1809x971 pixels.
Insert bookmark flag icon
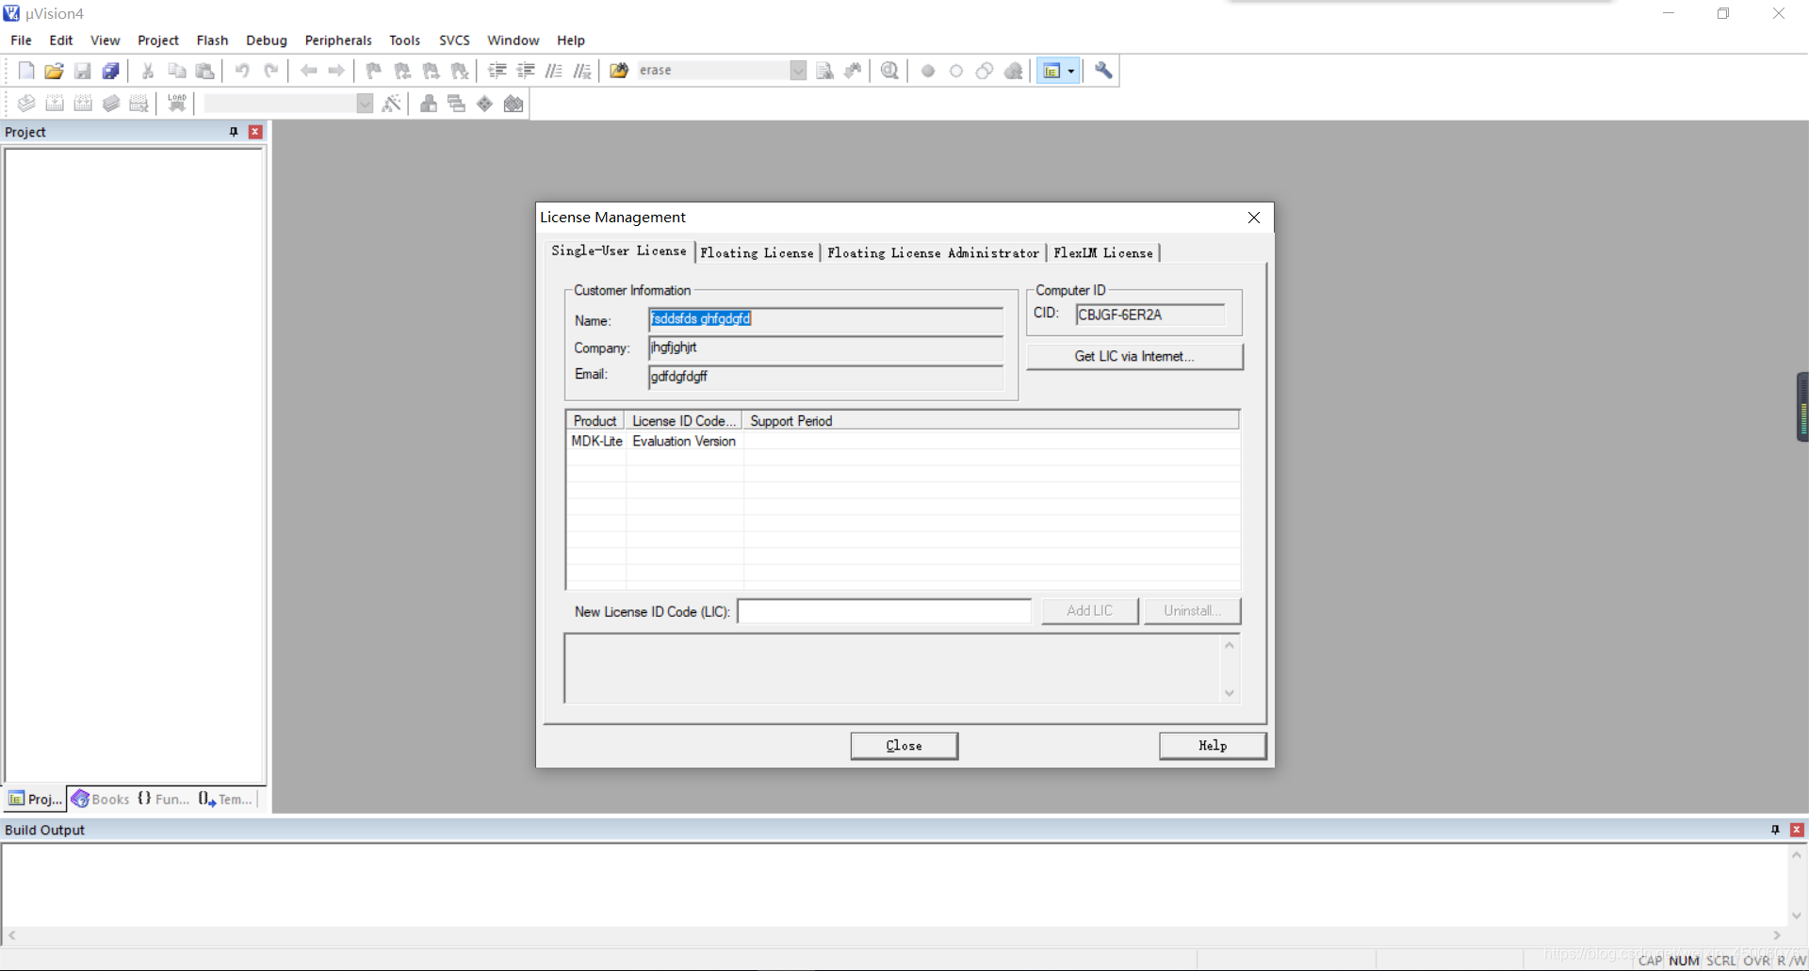(x=374, y=71)
